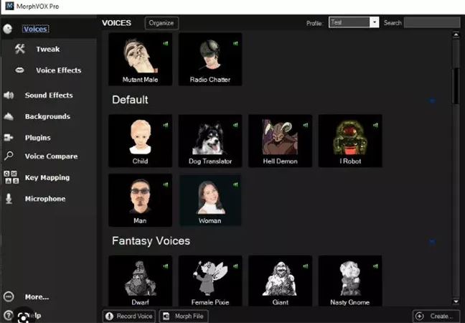Click the Profile text field showing Test
Image resolution: width=465 pixels, height=323 pixels.
(x=349, y=22)
